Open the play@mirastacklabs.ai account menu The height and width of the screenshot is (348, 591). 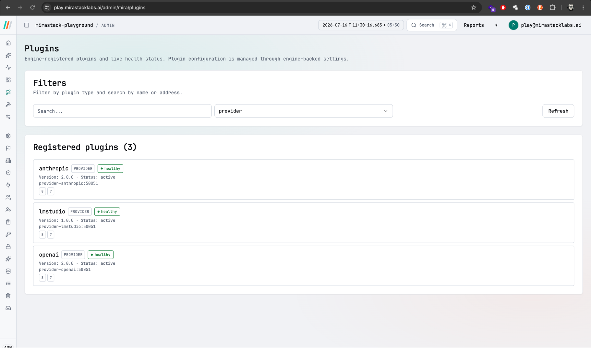click(545, 25)
